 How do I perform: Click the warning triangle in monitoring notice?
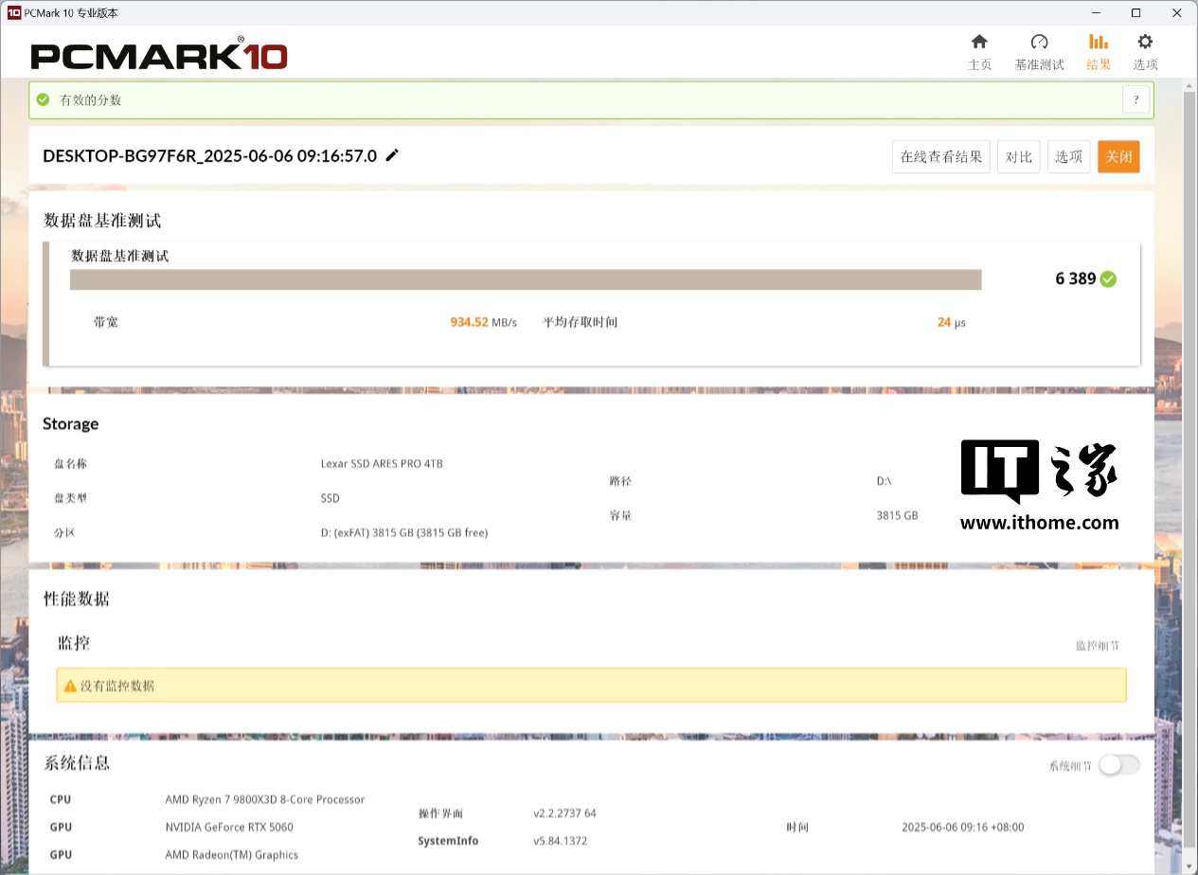[x=69, y=686]
